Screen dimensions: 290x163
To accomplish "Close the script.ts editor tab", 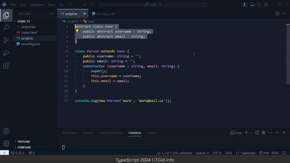I will pyautogui.click(x=85, y=14).
